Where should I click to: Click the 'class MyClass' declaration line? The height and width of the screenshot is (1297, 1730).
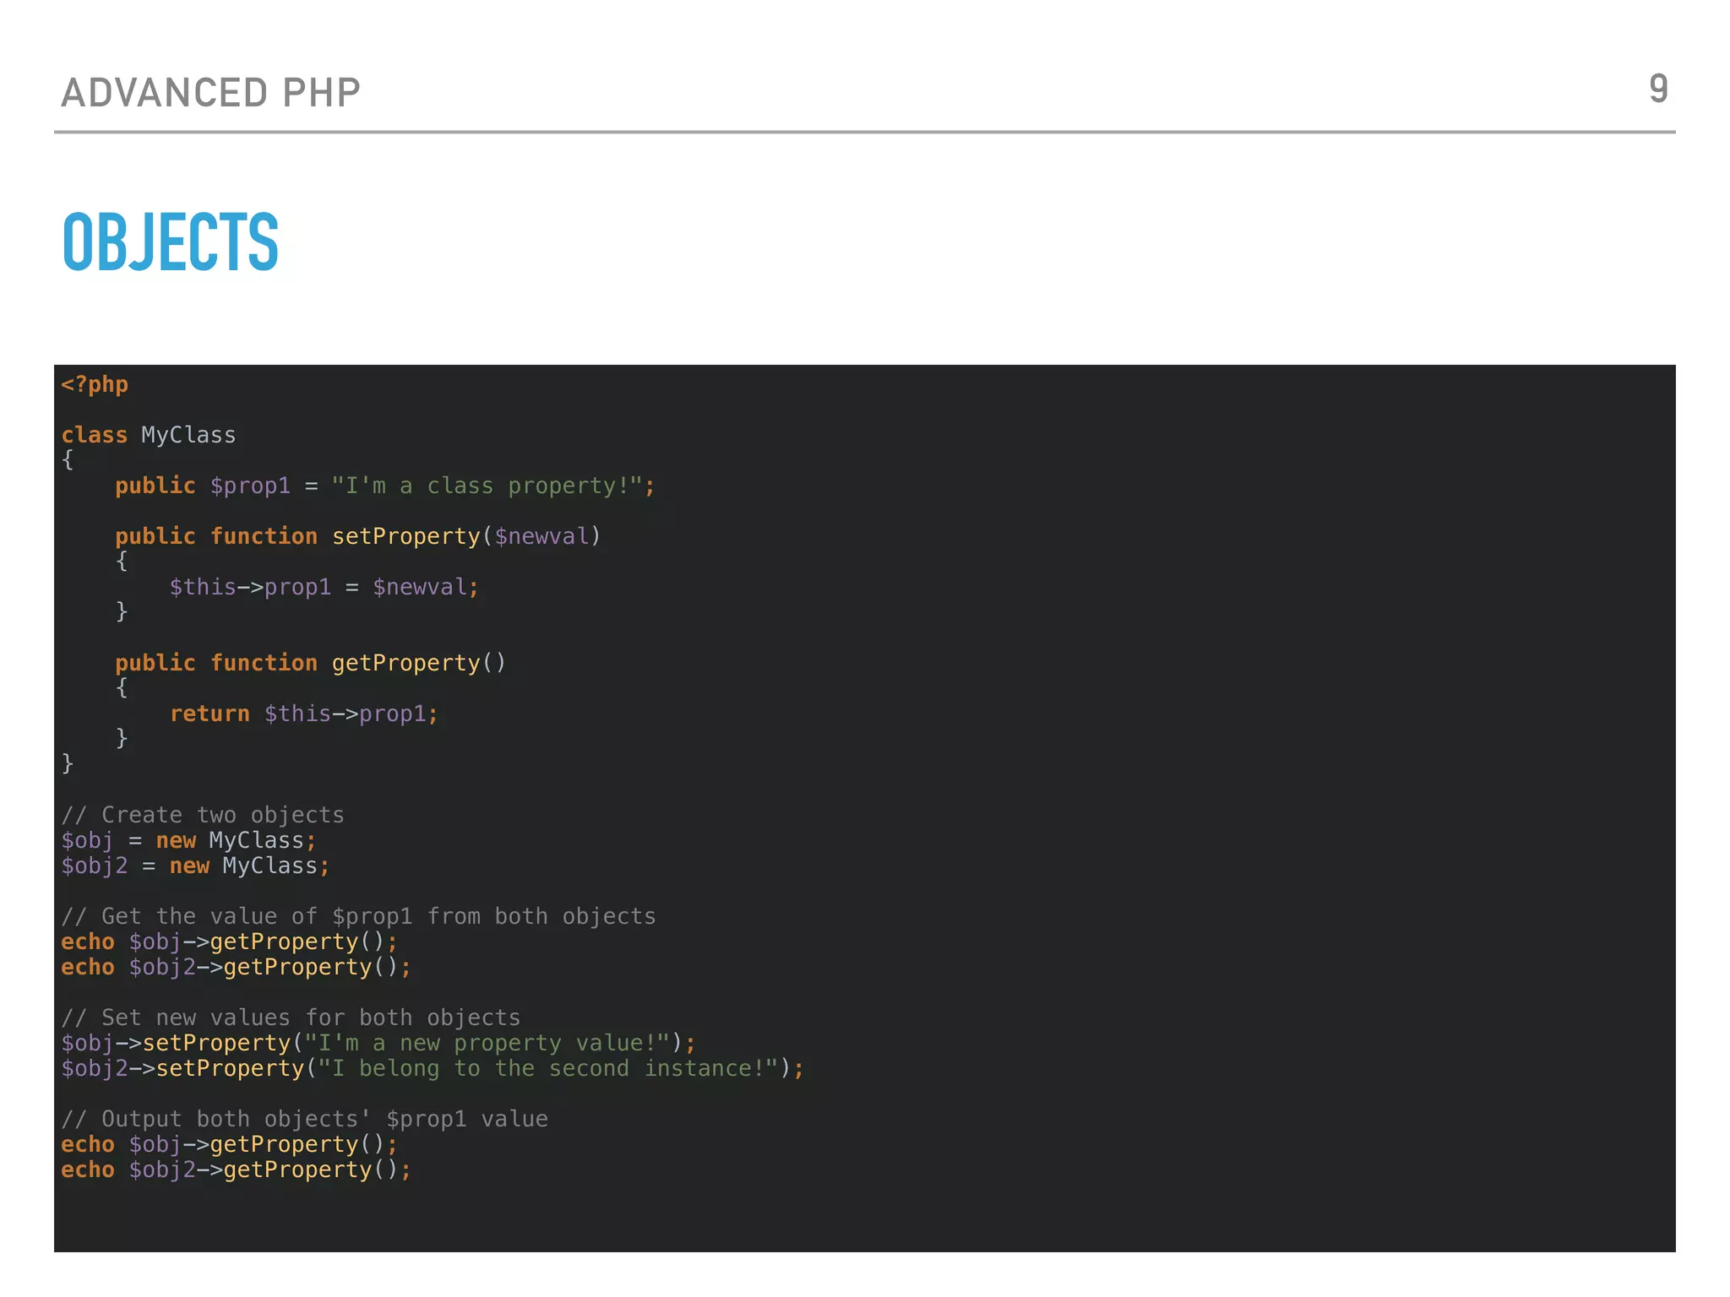click(x=149, y=435)
